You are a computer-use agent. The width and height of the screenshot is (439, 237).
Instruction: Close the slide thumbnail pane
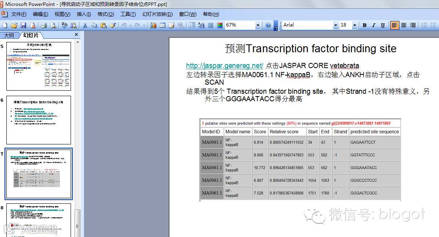[x=76, y=34]
